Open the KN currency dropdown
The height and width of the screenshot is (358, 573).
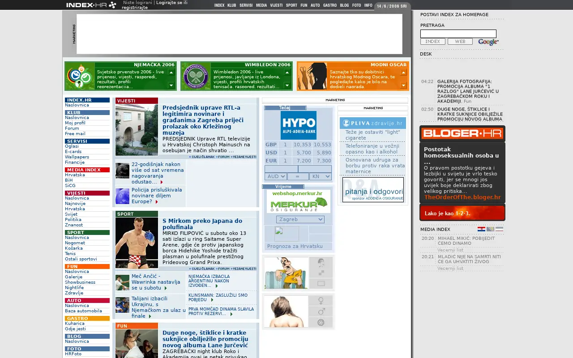coord(320,176)
